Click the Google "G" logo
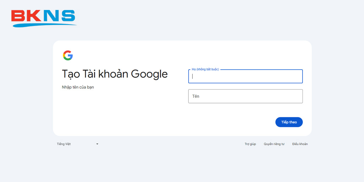 pyautogui.click(x=68, y=55)
